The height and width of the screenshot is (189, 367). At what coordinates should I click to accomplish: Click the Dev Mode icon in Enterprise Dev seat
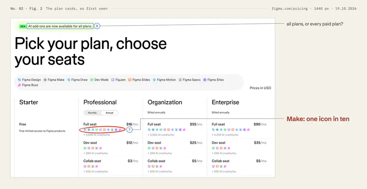213,148
